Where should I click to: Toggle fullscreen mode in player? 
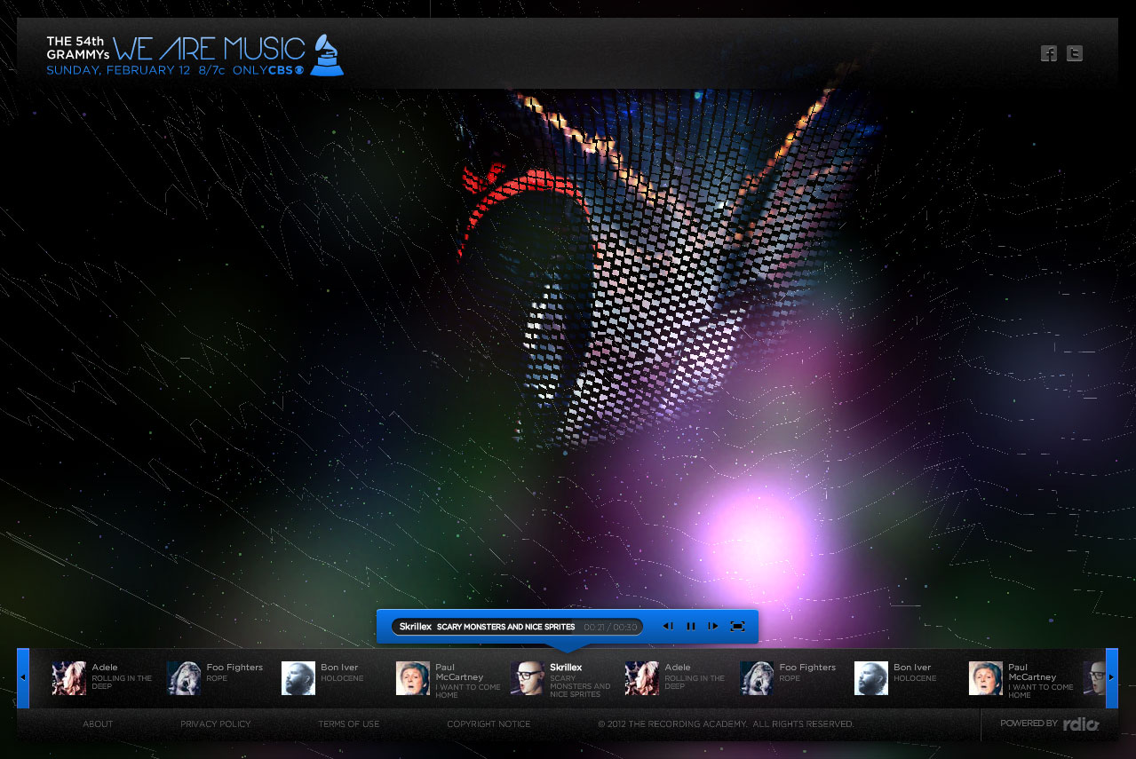[x=737, y=626]
